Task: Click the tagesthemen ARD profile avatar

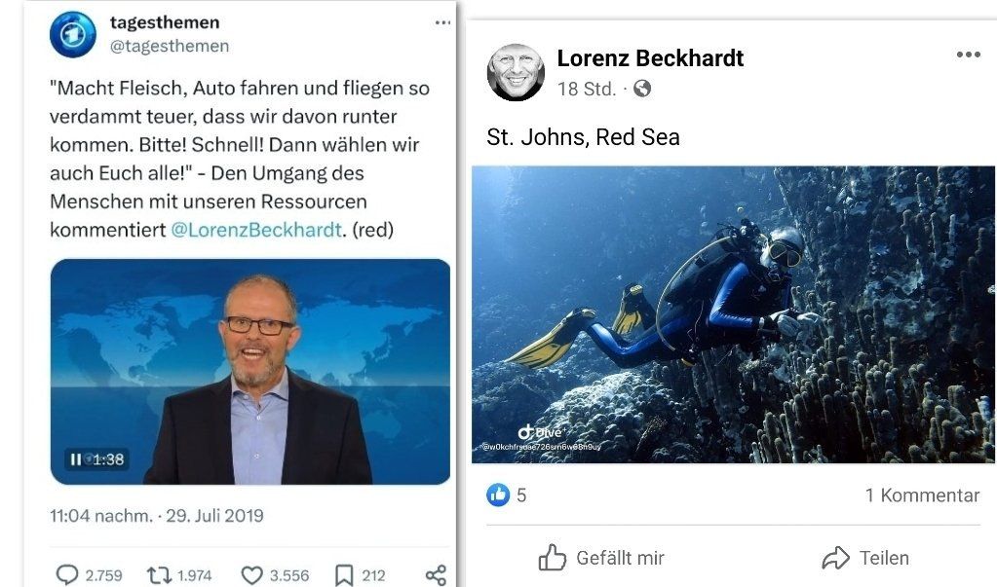Action: pos(73,31)
